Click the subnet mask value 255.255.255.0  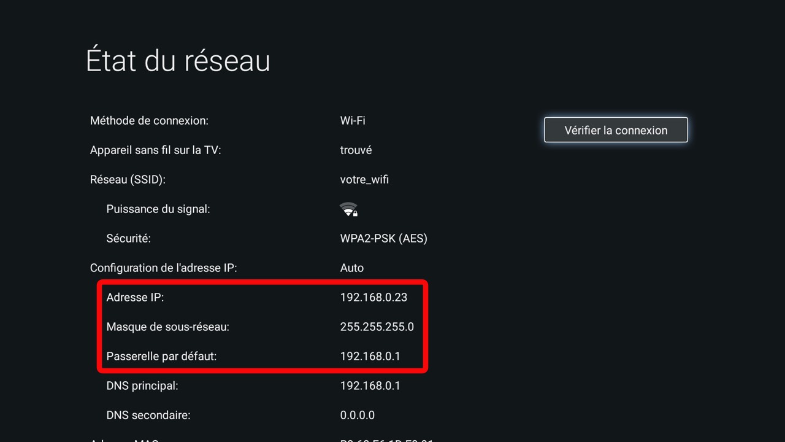[x=377, y=327]
